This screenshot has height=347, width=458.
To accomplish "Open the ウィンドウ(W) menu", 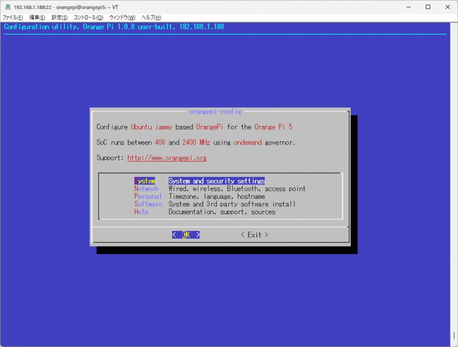I will pos(122,17).
